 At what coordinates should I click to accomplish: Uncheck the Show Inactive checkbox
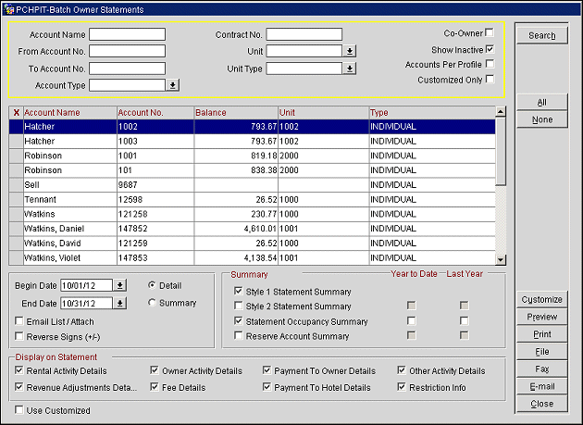(490, 49)
